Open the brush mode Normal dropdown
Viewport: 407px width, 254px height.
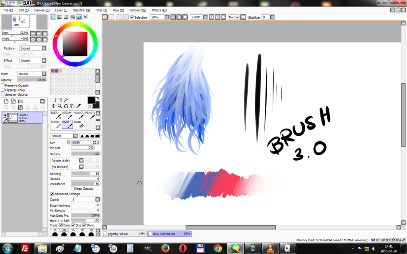(x=64, y=136)
